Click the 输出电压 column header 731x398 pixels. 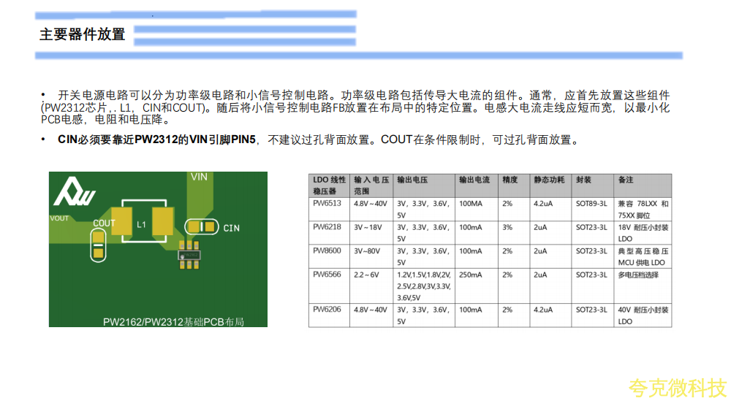[x=412, y=179]
